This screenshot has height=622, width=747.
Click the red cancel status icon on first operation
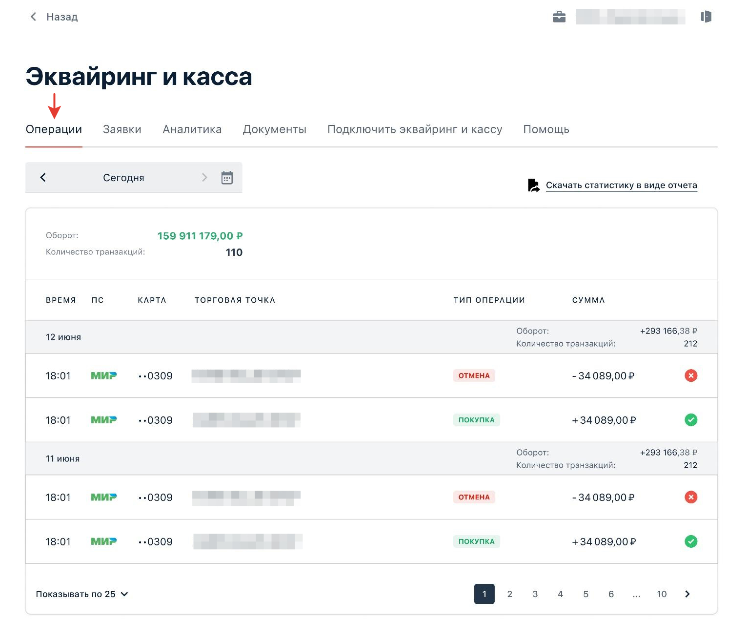(x=691, y=375)
